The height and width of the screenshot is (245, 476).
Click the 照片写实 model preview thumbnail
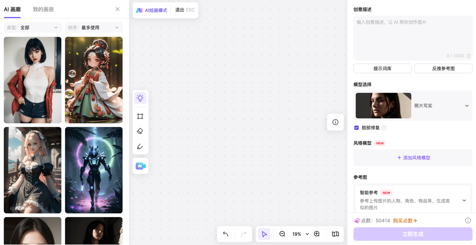(x=384, y=106)
